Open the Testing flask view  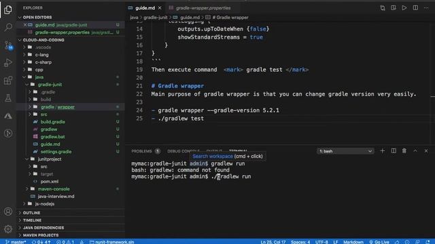pyautogui.click(x=8, y=98)
